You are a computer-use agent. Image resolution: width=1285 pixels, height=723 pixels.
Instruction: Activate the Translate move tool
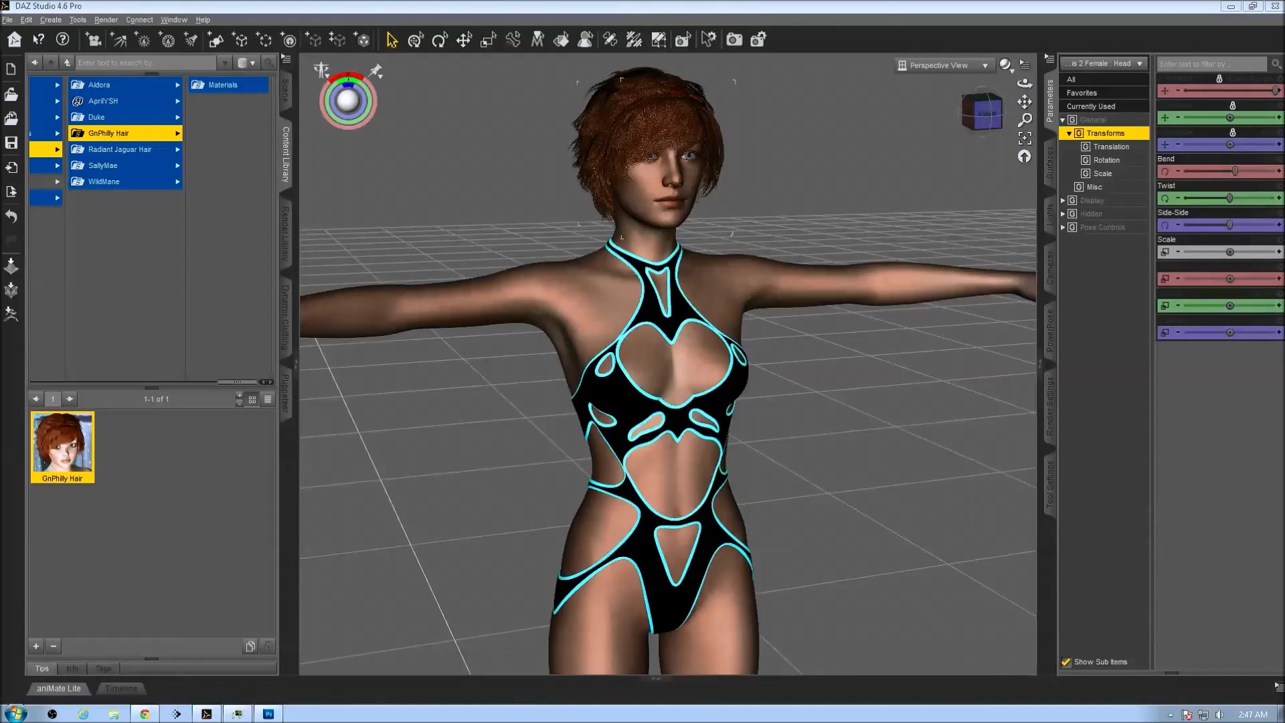(x=464, y=40)
